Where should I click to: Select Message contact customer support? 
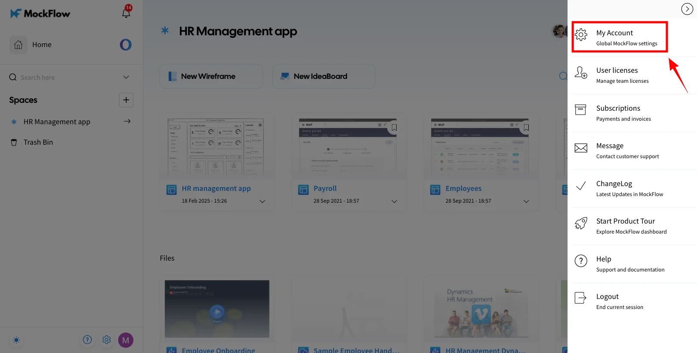click(634, 150)
